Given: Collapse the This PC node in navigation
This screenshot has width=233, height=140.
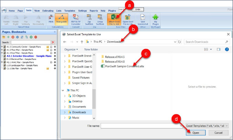Looking at the screenshot, I should click(x=63, y=90).
